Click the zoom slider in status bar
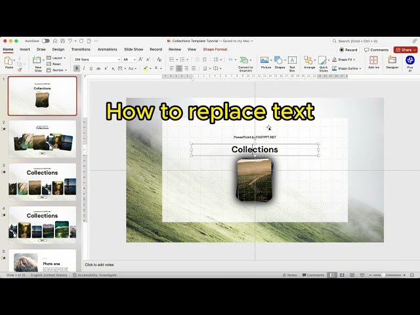Screen dimensions: 420x315 387,275
